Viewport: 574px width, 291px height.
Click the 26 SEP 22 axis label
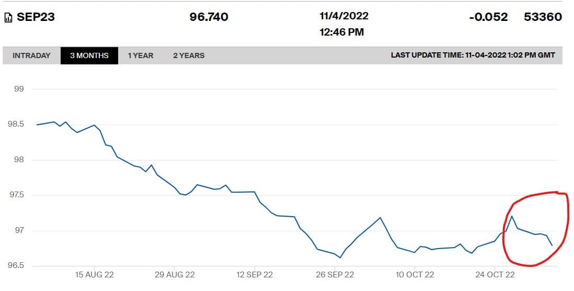coord(335,274)
